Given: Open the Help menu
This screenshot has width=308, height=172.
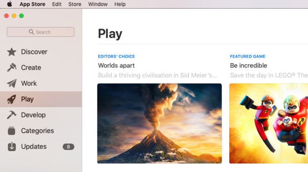Looking at the screenshot, I should pos(120,4).
